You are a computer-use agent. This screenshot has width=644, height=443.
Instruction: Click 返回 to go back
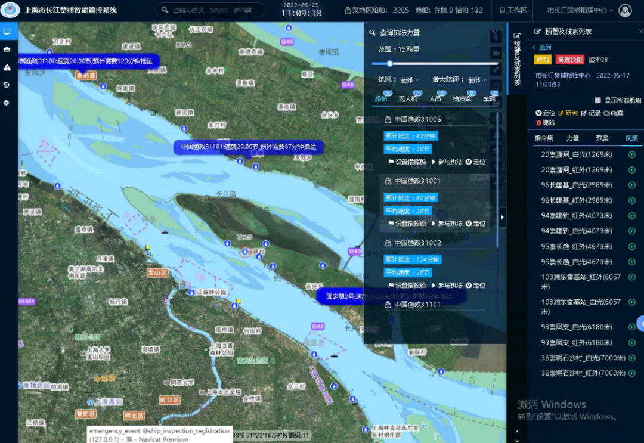(x=541, y=48)
